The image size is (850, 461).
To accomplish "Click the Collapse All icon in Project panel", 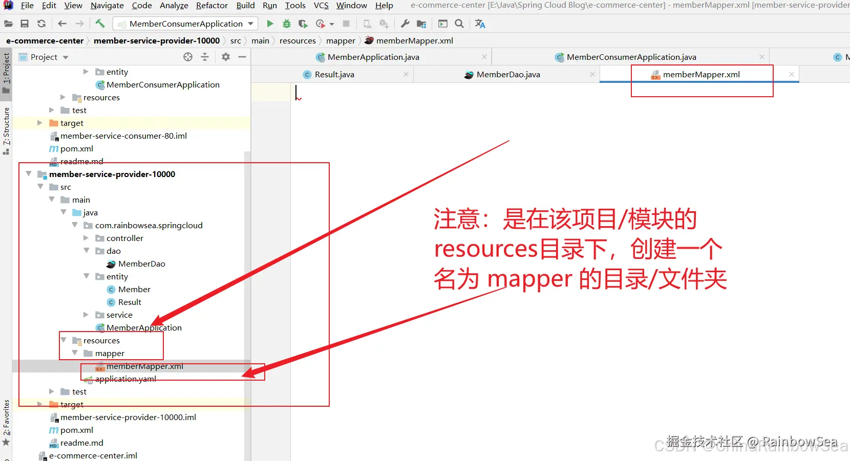I will click(x=205, y=57).
